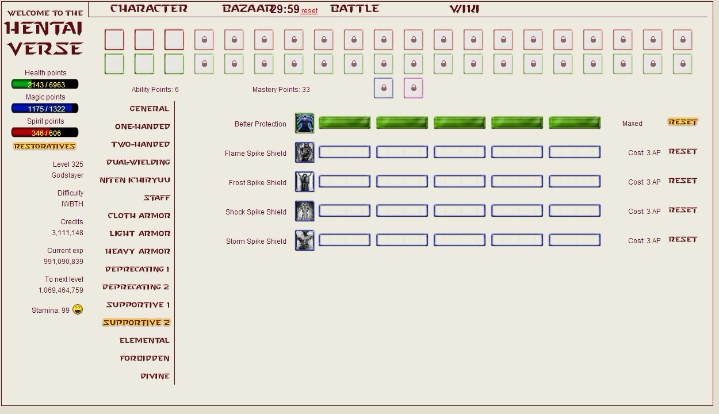Click the last locked green slot in row

683,64
